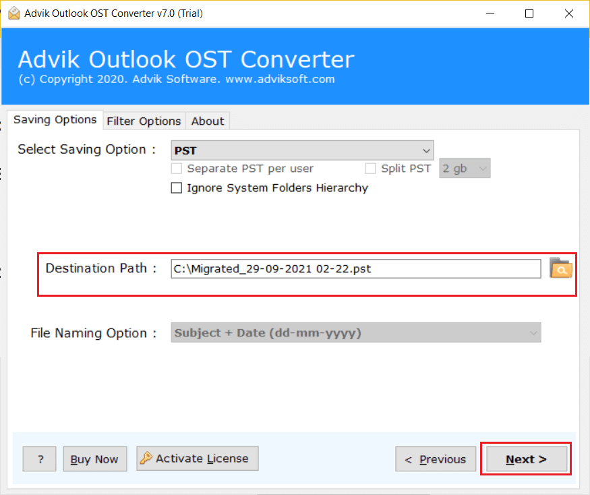This screenshot has height=495, width=590.
Task: Open help with the question mark button
Action: pyautogui.click(x=40, y=459)
